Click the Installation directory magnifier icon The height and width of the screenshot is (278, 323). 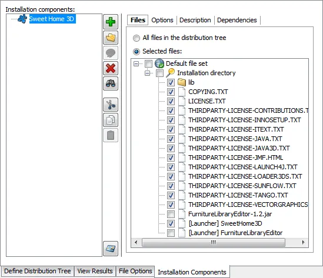(x=171, y=73)
